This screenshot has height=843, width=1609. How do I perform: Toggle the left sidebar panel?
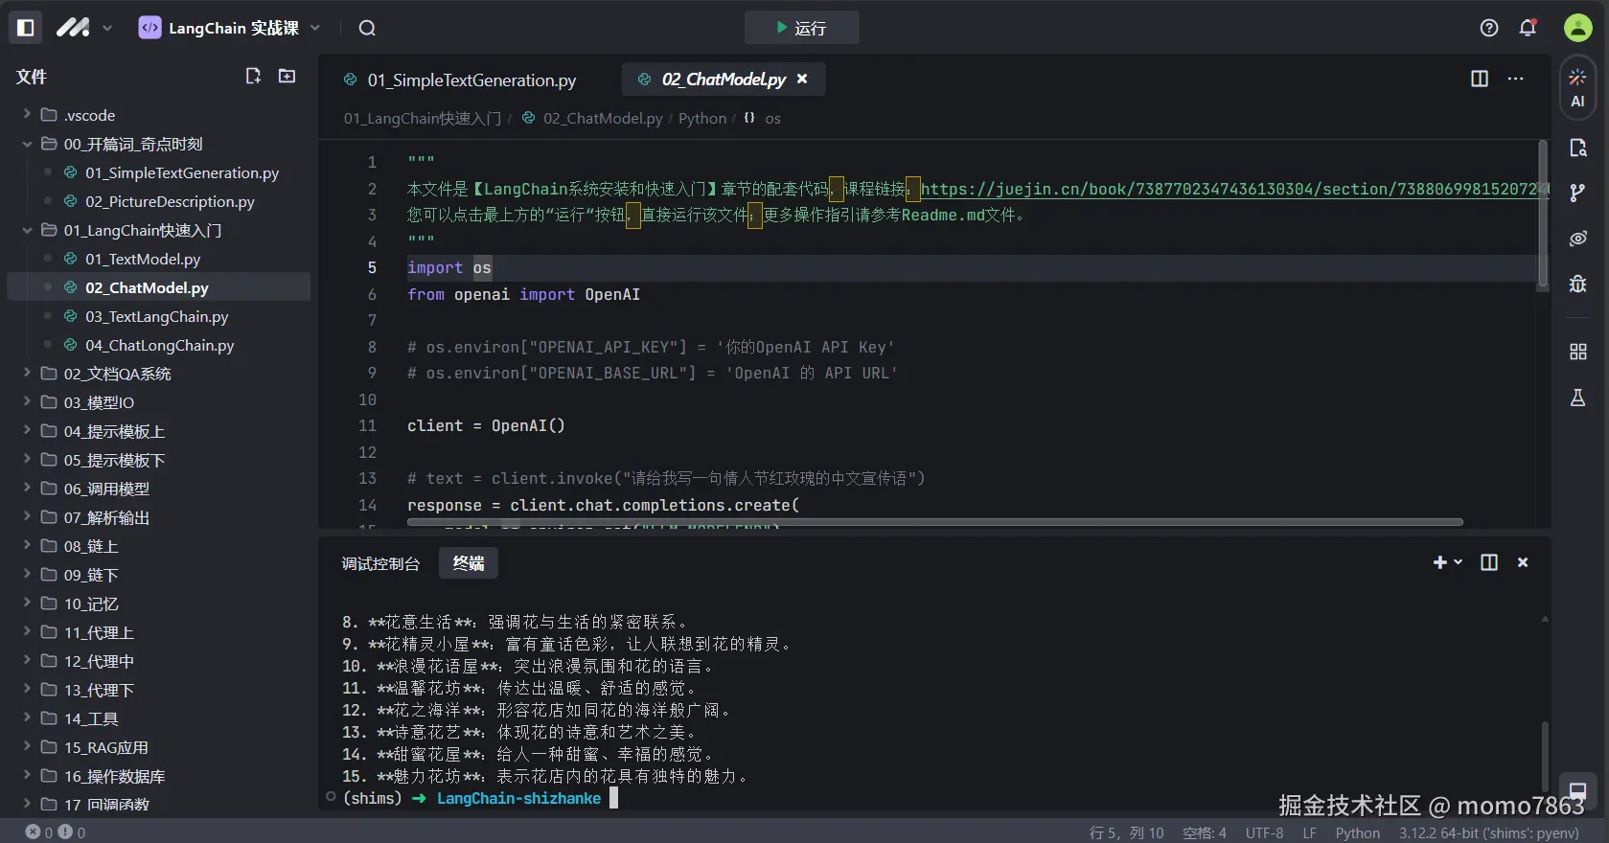tap(26, 28)
